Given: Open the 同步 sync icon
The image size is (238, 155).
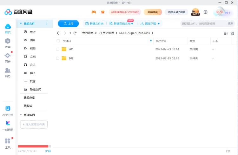Looking at the screenshot, I should click(x=8, y=56).
